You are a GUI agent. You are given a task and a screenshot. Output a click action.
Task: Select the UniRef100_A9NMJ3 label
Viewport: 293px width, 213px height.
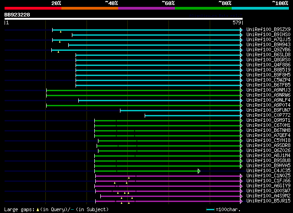point(268,90)
